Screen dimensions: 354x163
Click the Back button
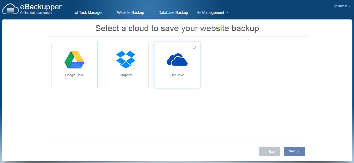(x=270, y=152)
